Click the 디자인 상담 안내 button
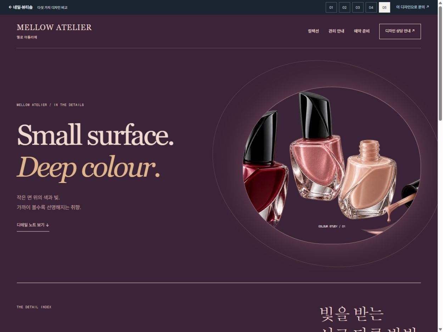The image size is (443, 332). [x=400, y=31]
